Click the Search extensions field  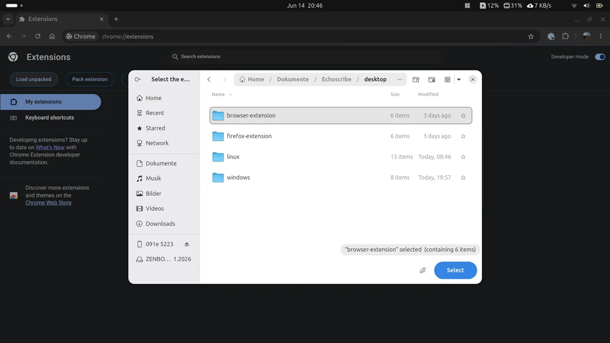(x=305, y=57)
